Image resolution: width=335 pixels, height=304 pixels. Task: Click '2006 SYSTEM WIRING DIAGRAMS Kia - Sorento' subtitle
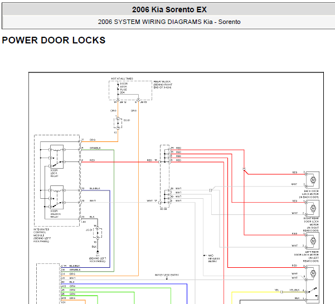pyautogui.click(x=169, y=22)
